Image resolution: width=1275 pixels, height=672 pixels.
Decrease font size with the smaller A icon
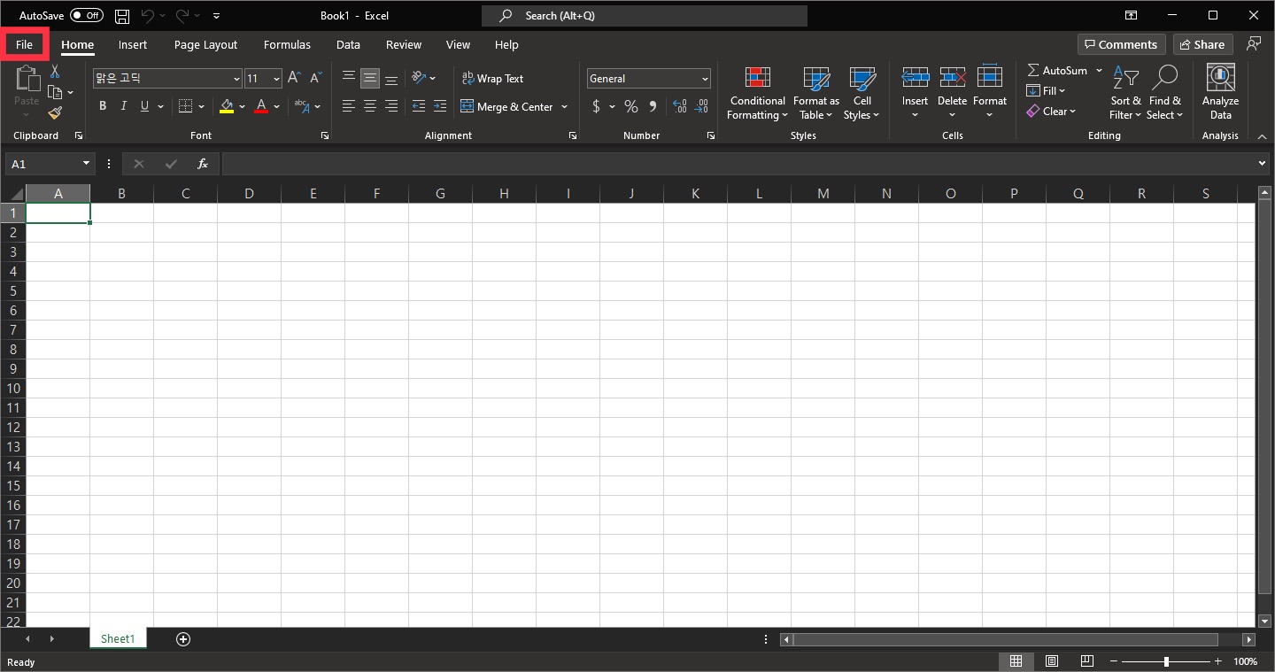click(x=315, y=78)
